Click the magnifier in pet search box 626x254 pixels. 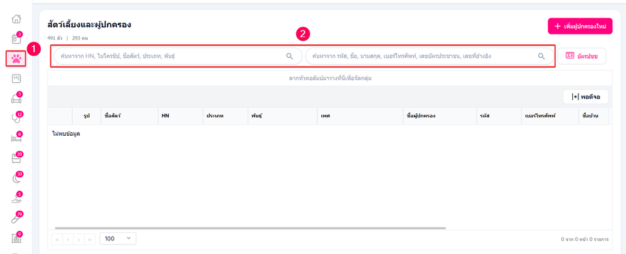pyautogui.click(x=290, y=56)
